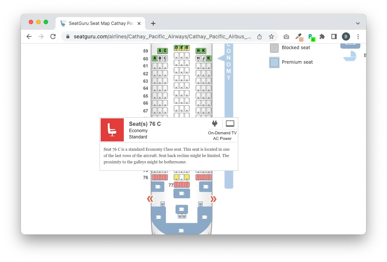The height and width of the screenshot is (262, 387).
Task: Select white seat 60 C
Action: pyautogui.click(x=165, y=58)
